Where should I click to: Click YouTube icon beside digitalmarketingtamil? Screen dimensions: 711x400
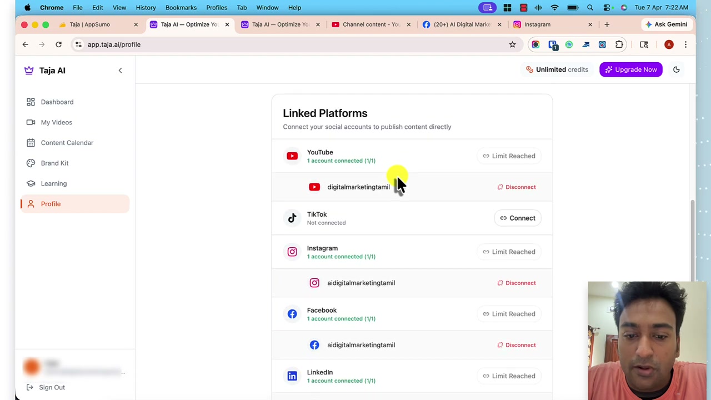(314, 187)
